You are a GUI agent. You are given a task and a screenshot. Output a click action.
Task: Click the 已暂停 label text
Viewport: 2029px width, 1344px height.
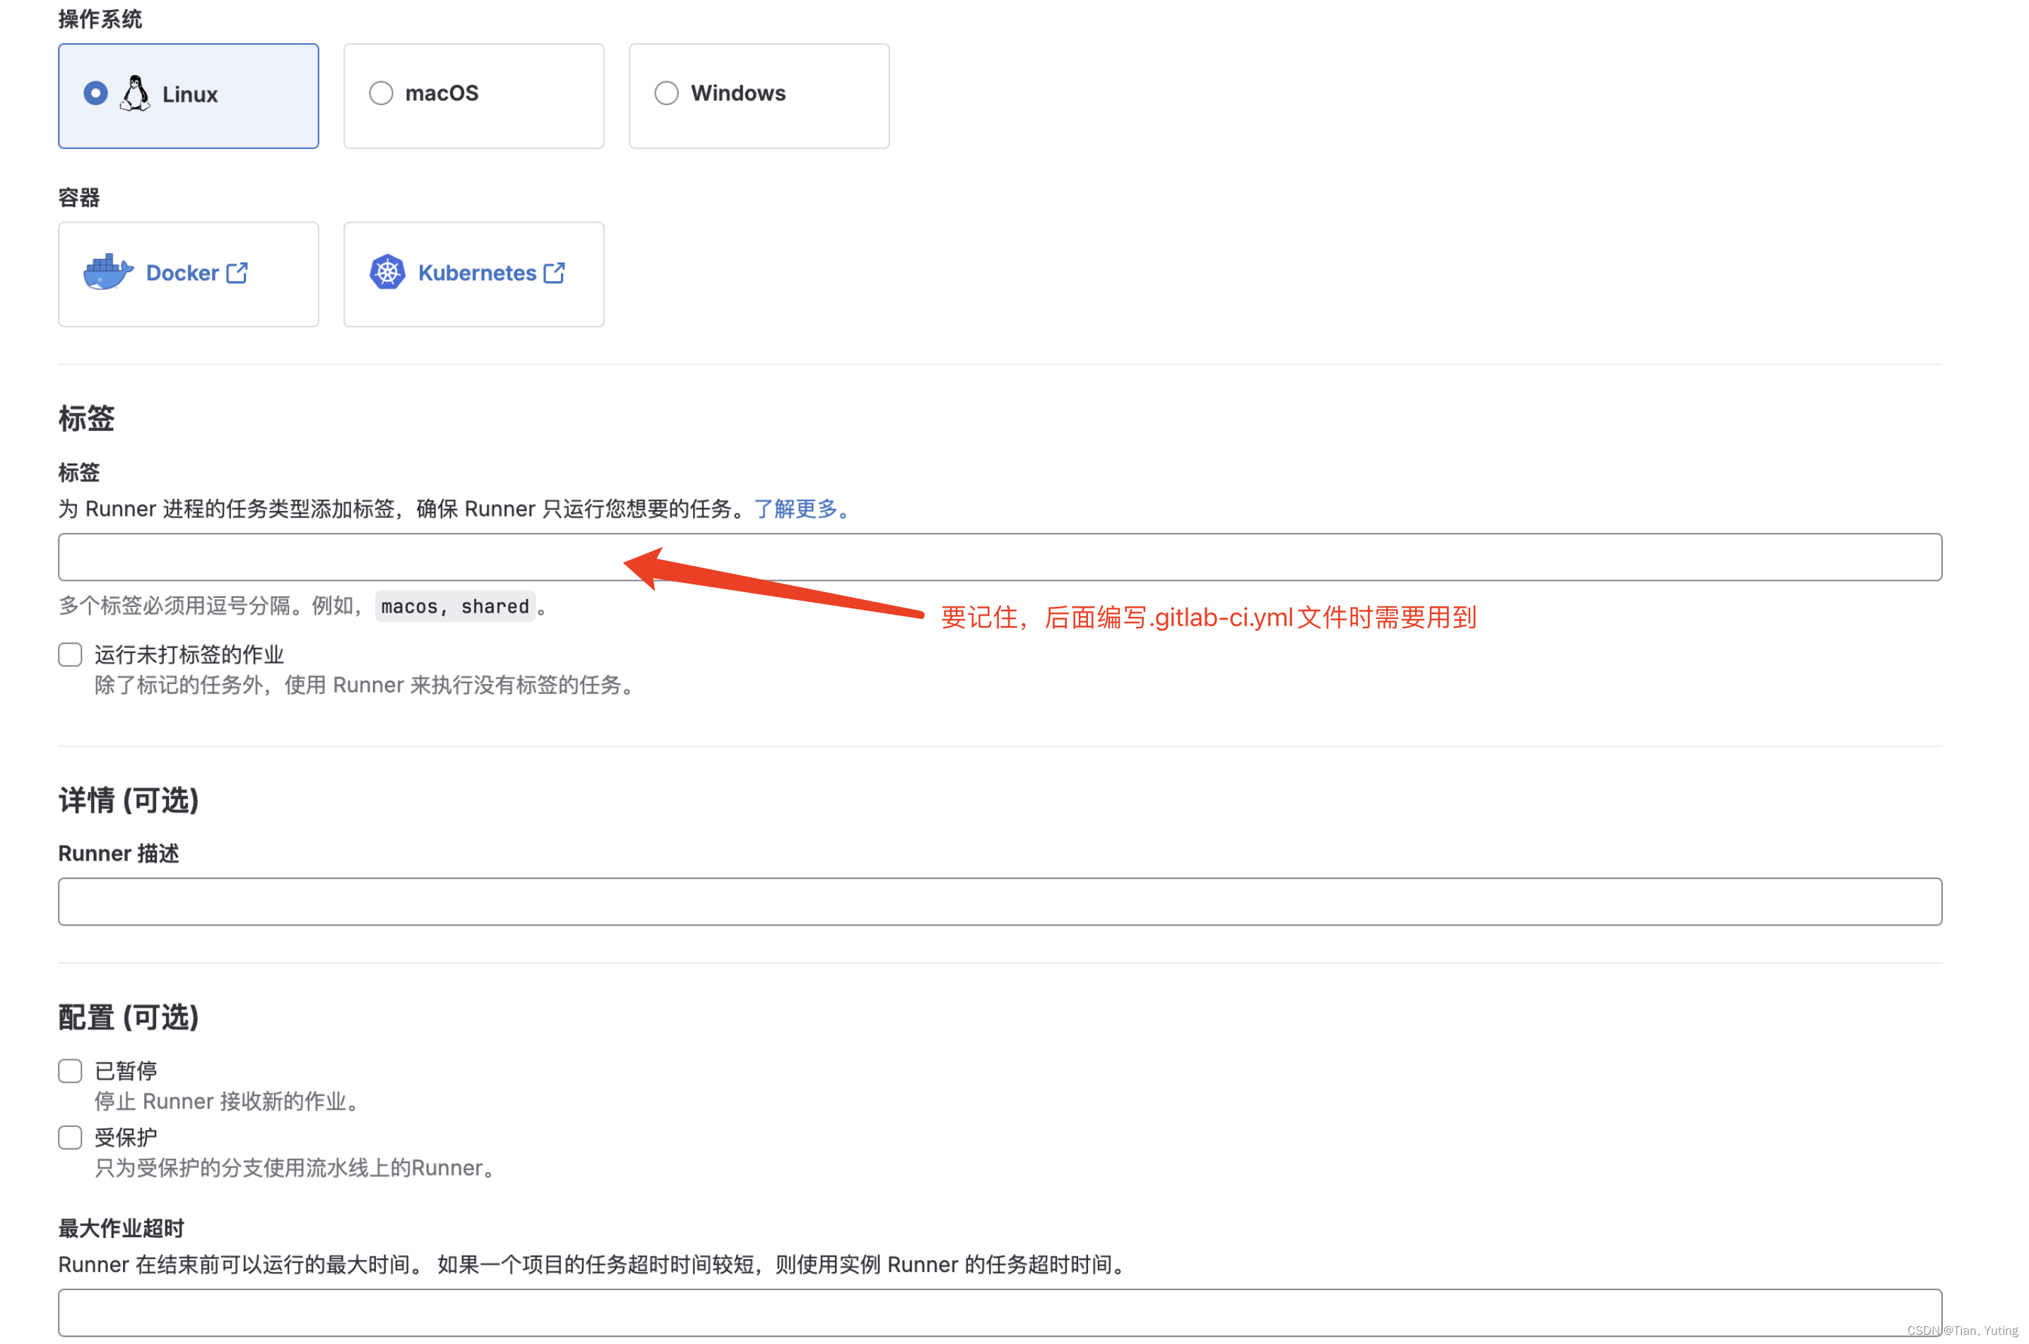click(x=126, y=1071)
